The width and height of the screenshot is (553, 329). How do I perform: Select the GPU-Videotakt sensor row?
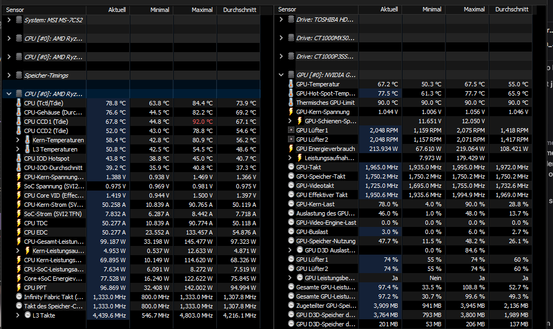point(404,186)
